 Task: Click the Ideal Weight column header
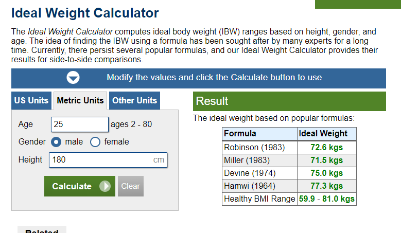pos(326,134)
